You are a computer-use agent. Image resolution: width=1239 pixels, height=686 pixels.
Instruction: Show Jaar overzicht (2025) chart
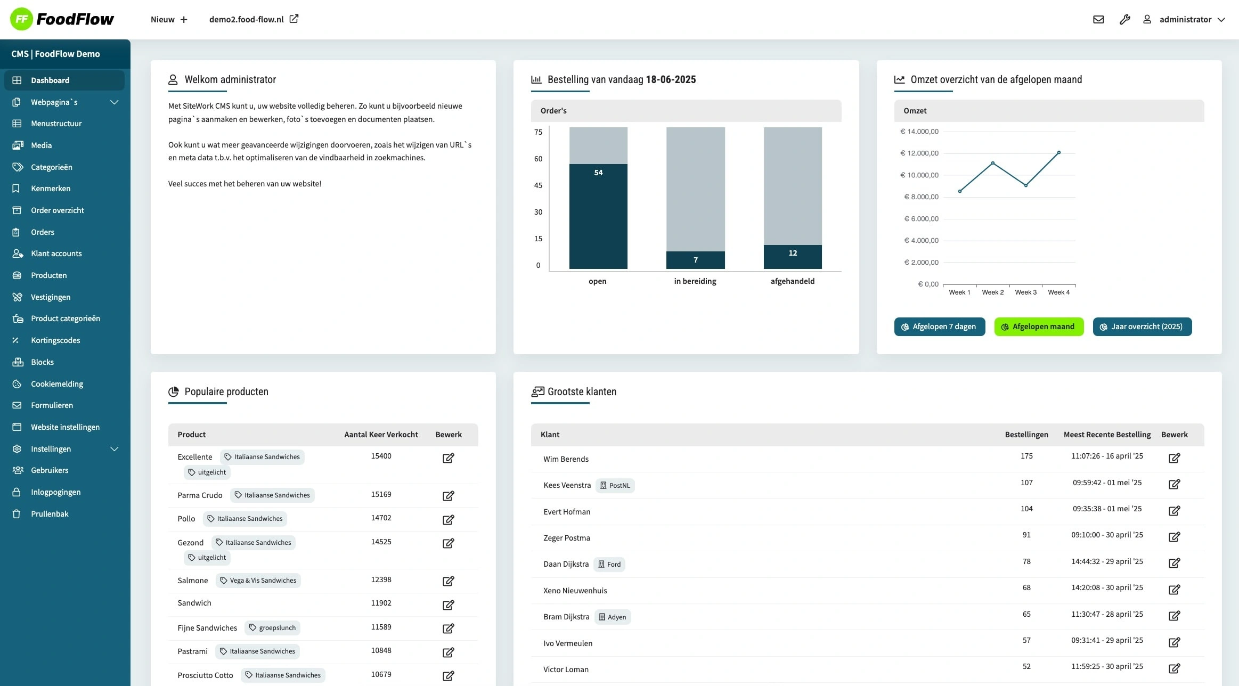tap(1142, 326)
